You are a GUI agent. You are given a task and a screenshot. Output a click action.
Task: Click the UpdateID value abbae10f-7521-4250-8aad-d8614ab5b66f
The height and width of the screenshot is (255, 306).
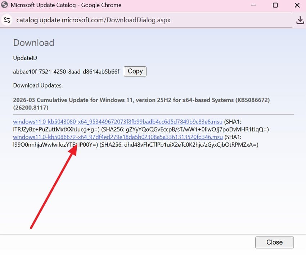click(x=67, y=72)
